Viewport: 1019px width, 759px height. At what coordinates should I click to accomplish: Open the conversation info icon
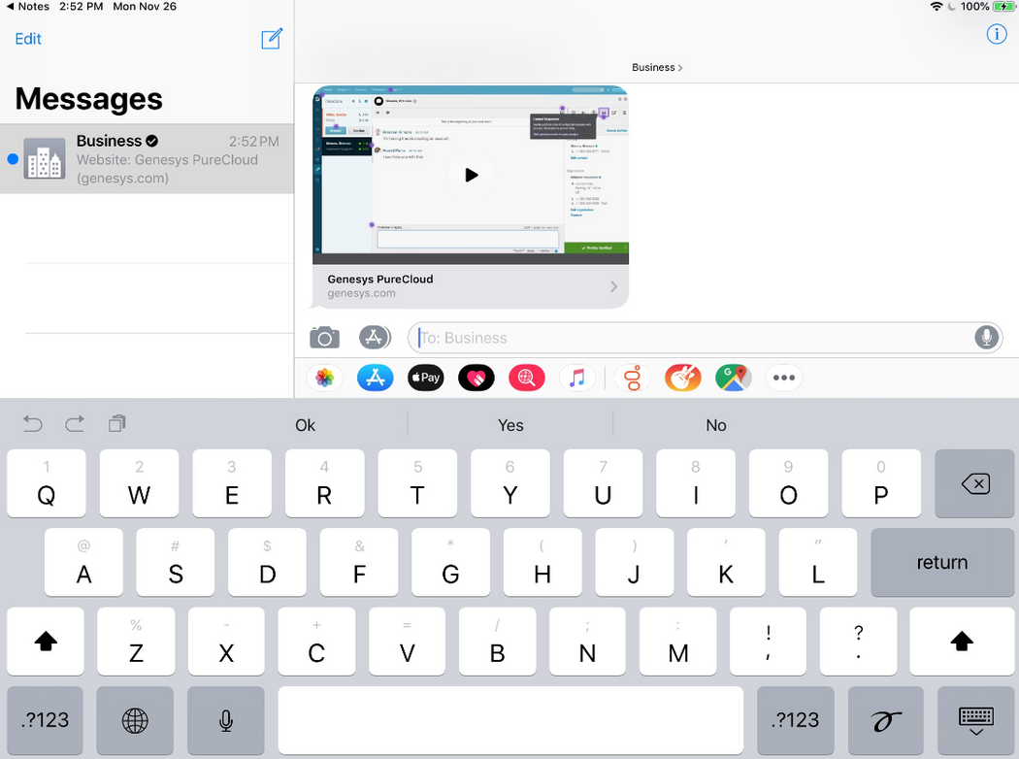(x=997, y=34)
